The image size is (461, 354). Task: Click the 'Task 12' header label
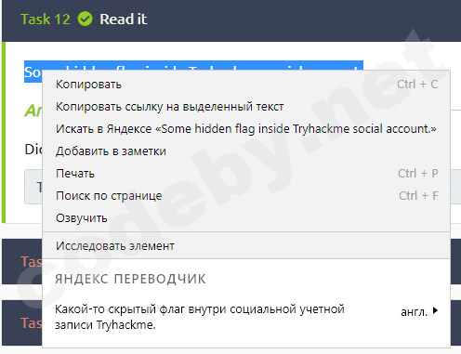46,20
